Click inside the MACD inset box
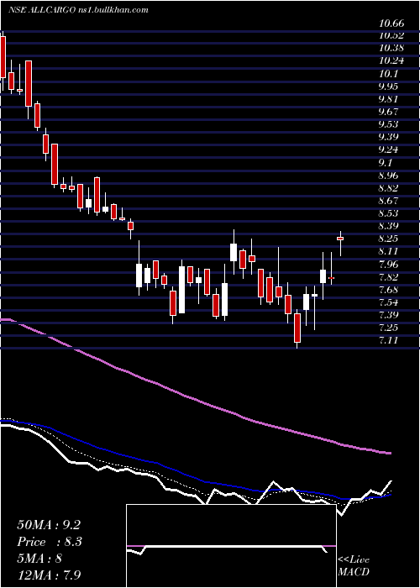This screenshot has height=588, width=420. [231, 546]
